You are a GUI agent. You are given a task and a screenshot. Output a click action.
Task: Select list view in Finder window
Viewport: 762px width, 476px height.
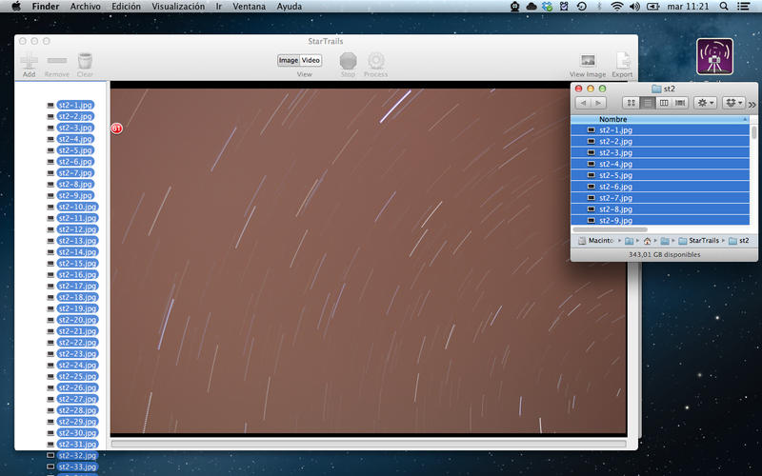tap(648, 103)
